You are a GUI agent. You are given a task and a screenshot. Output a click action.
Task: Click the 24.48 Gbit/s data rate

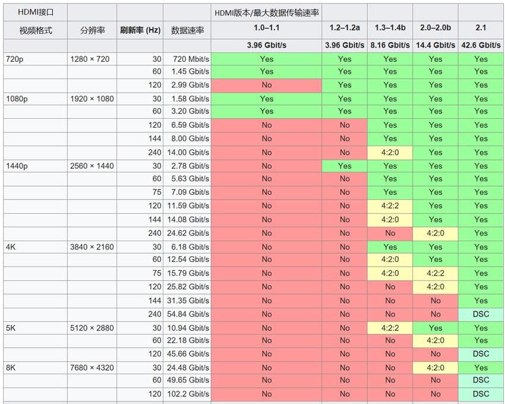tap(187, 368)
